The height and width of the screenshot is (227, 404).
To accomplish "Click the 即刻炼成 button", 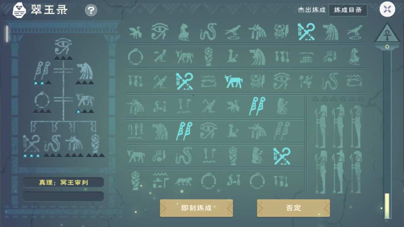I will click(x=196, y=208).
